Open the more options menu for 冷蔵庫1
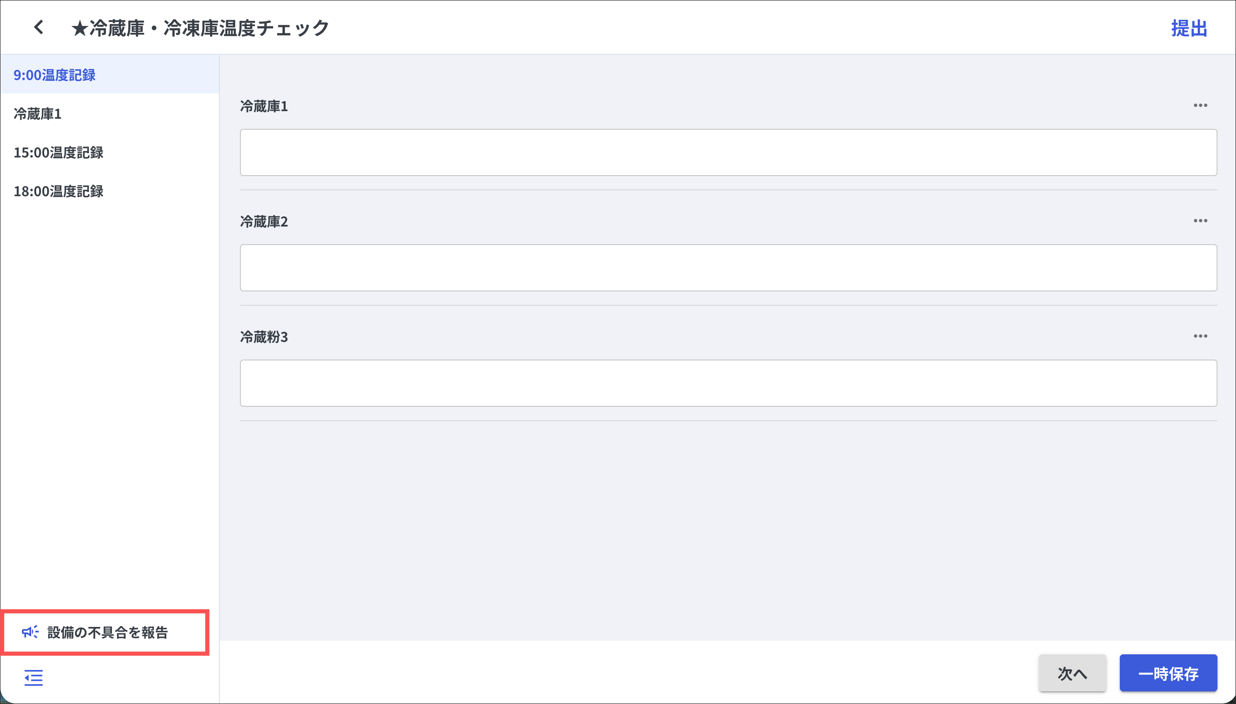Image resolution: width=1236 pixels, height=704 pixels. click(x=1200, y=105)
